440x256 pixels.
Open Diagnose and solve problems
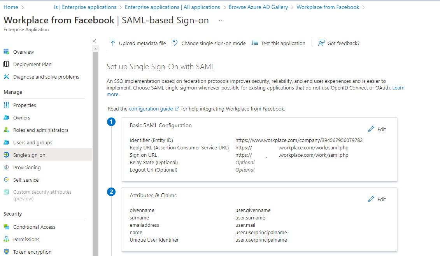(x=46, y=77)
